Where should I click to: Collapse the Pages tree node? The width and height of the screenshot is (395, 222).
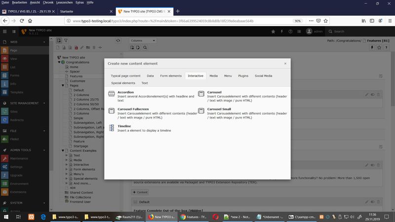(63, 85)
